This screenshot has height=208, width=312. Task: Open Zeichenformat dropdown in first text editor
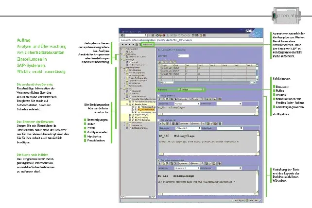click(240, 104)
